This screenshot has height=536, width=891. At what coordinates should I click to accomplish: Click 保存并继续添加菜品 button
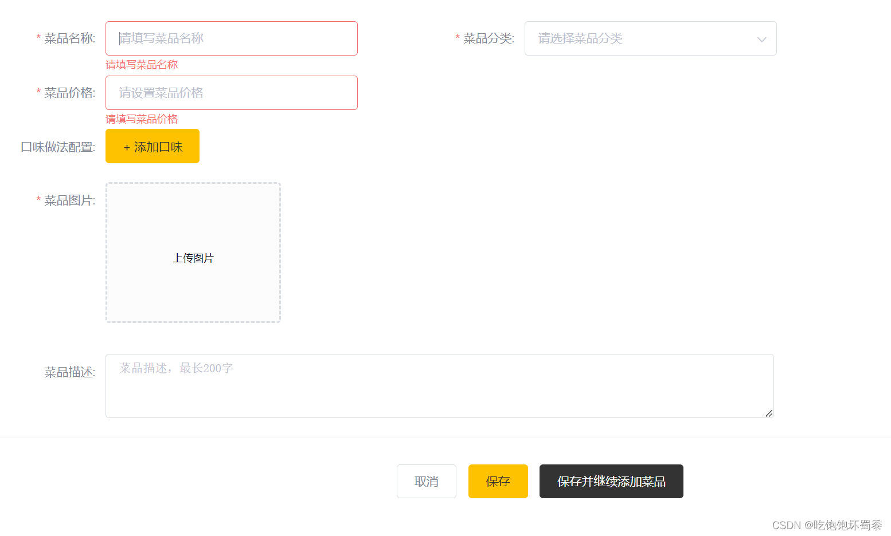[x=611, y=481]
